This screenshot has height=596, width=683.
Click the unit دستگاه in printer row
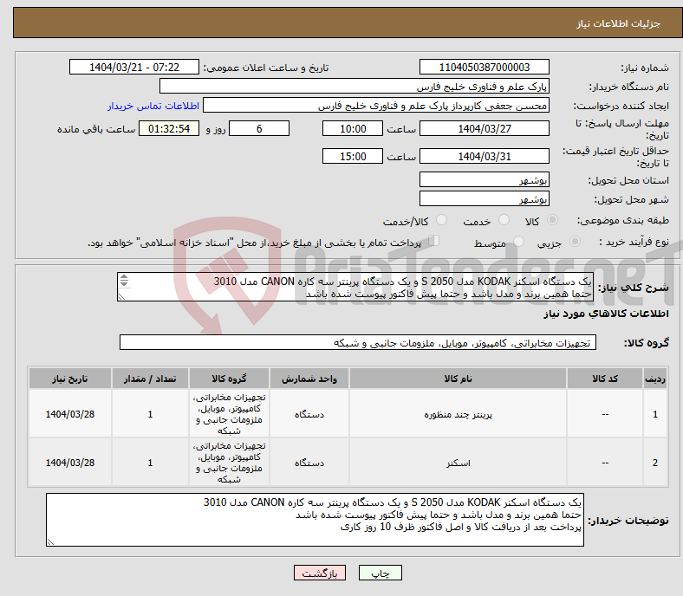point(309,414)
